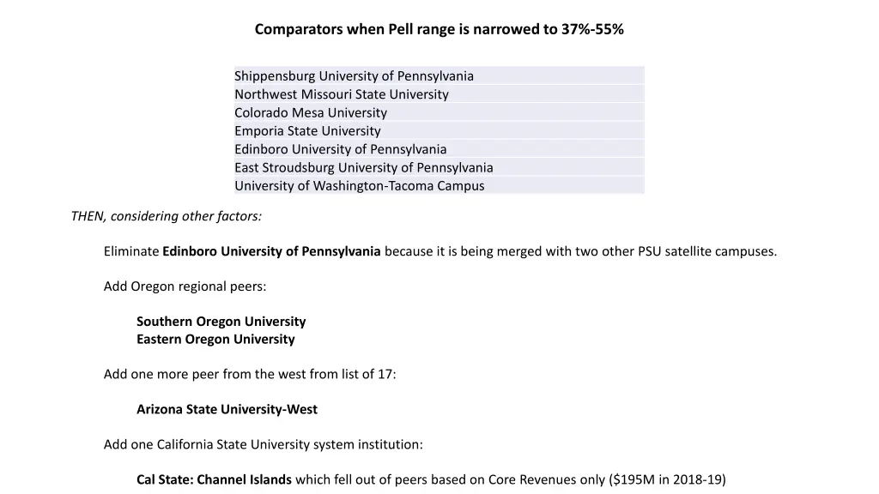
Task: Select the bold Eastern Oregon University text
Action: pos(215,339)
